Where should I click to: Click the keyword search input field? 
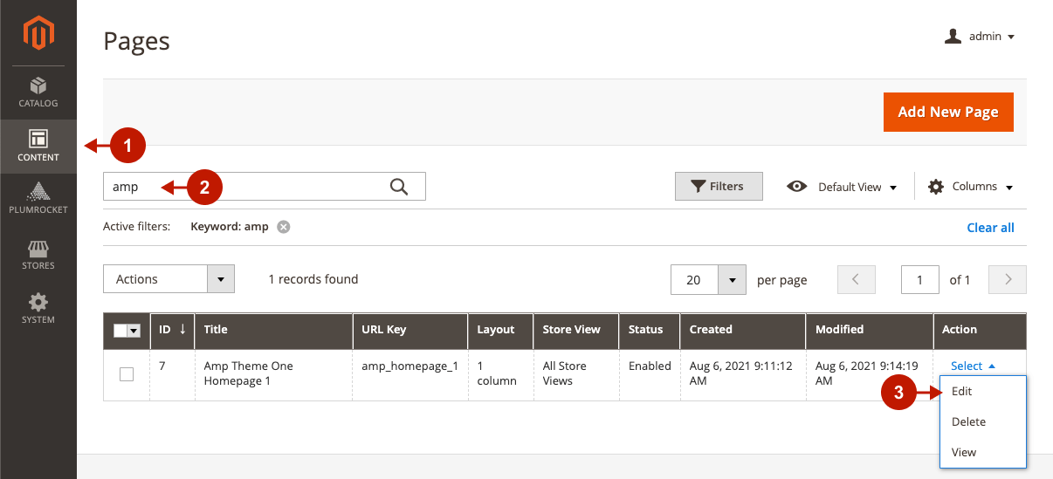click(244, 187)
